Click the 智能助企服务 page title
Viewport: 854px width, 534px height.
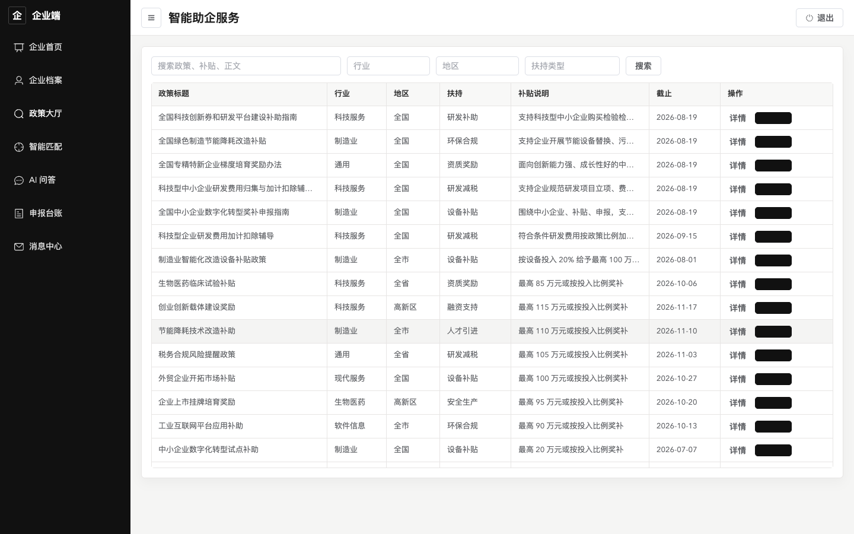click(x=204, y=18)
